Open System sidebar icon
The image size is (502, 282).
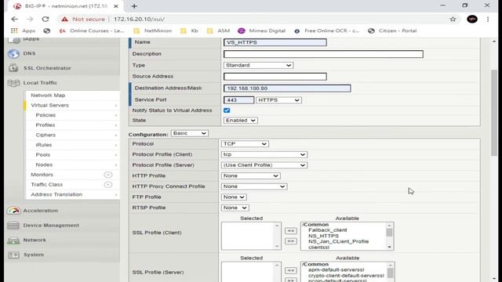13,255
